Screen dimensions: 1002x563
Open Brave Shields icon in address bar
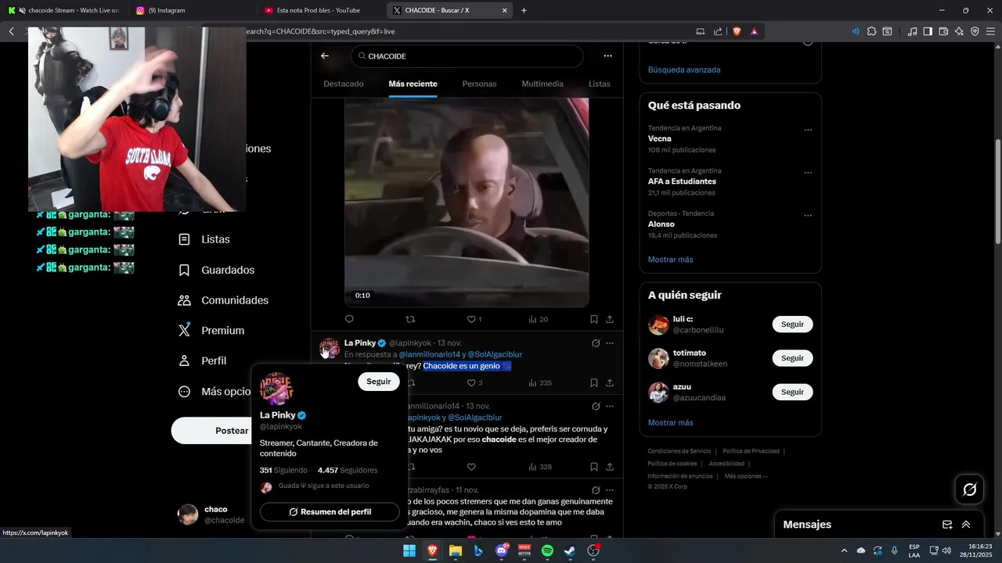(x=737, y=31)
